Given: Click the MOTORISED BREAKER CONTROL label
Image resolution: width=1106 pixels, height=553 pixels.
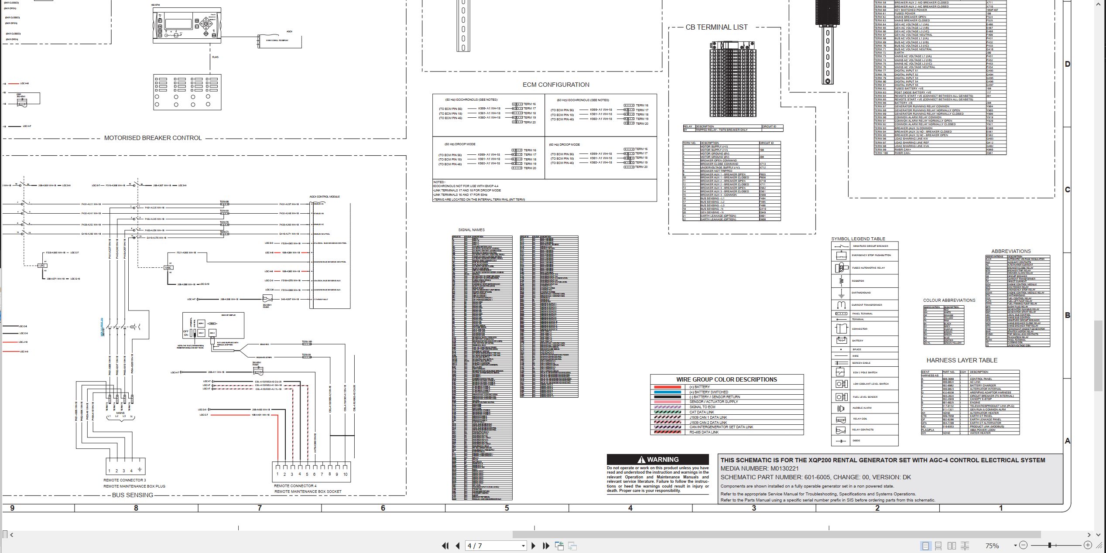Looking at the screenshot, I should [153, 138].
